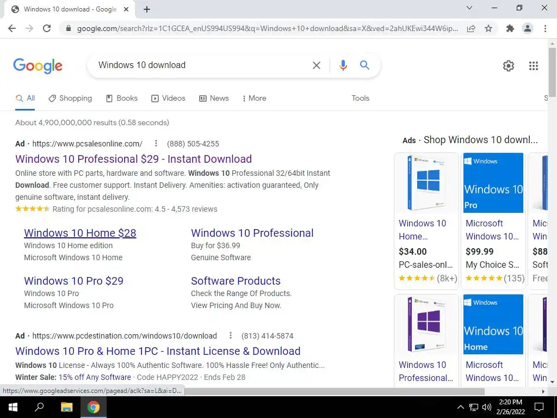Screen dimensions: 557x418
Task: Switch to the Videos tab
Action: [168, 99]
